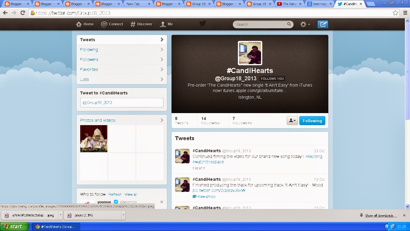This screenshot has height=231, width=410.
Task: Click 14 Following count
Action: coord(211,121)
